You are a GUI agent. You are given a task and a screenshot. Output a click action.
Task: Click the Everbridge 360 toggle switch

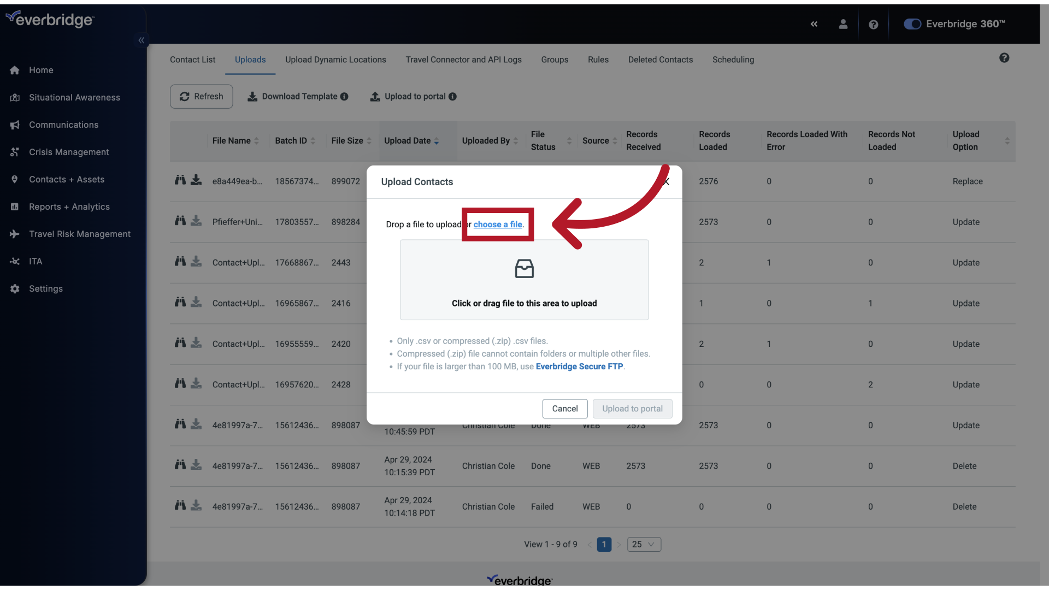point(912,24)
